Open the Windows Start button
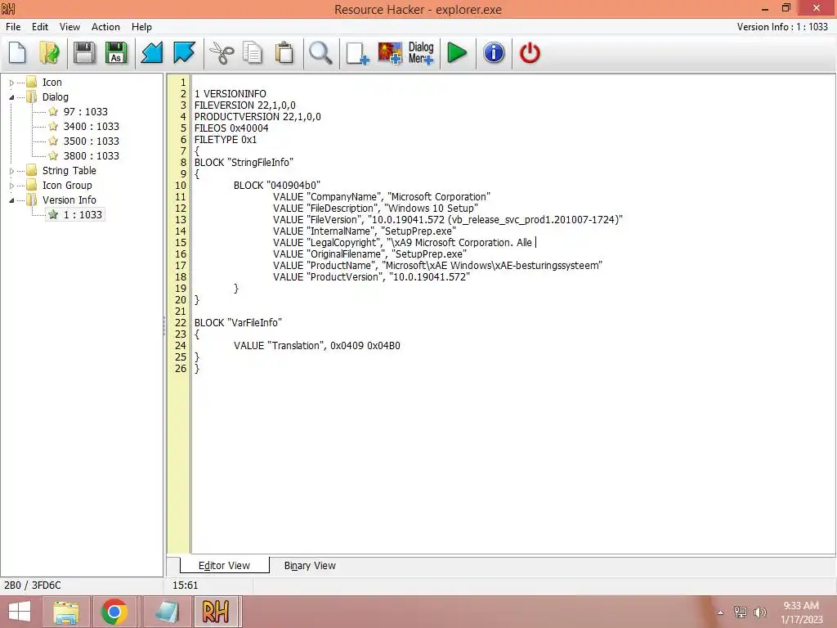The image size is (837, 628). (20, 612)
